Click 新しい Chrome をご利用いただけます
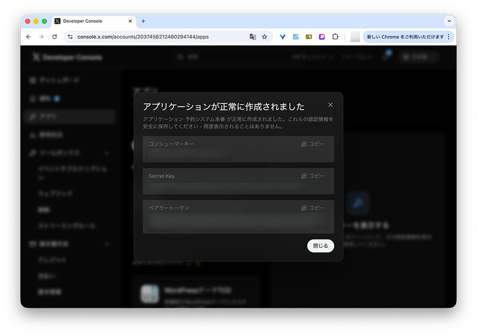 (x=405, y=37)
